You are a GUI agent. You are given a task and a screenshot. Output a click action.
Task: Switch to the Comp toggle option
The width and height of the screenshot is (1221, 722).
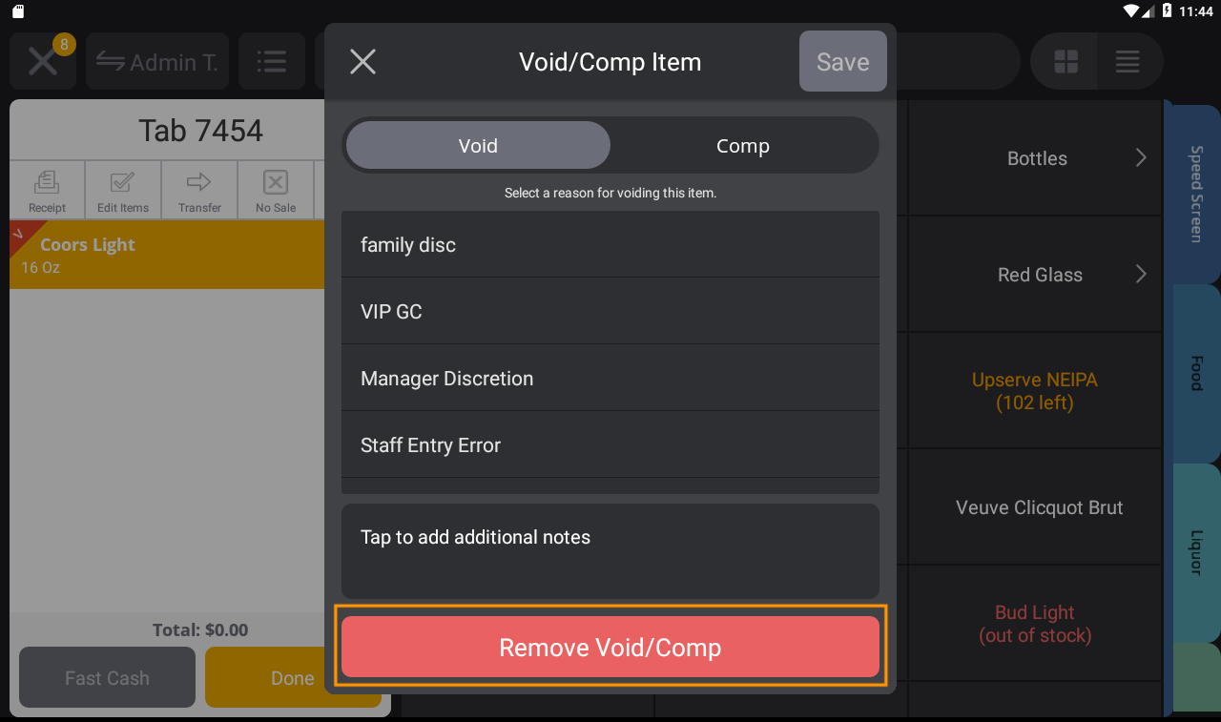click(x=743, y=145)
